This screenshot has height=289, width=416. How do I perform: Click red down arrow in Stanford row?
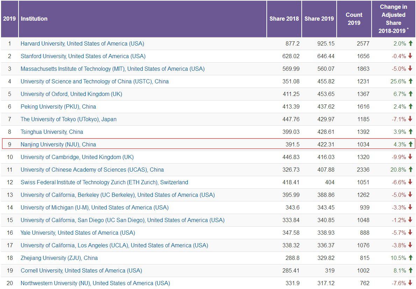pos(410,56)
